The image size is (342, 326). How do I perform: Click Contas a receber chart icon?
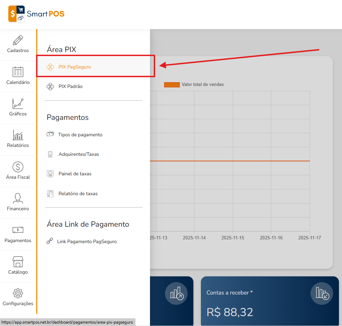322,293
